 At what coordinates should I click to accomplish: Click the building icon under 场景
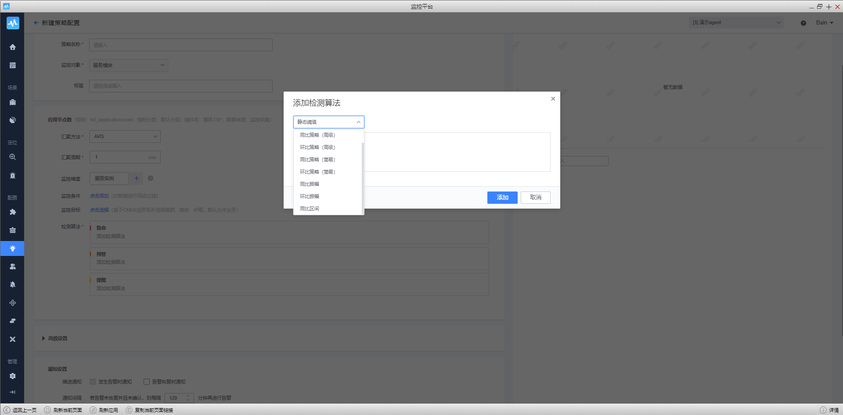coord(13,102)
